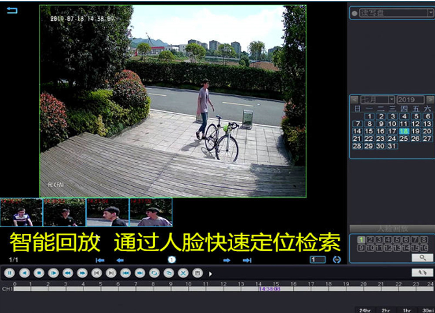Viewport: 435px width, 313px height.
Task: Stop playback with the stop button
Action: [39, 273]
